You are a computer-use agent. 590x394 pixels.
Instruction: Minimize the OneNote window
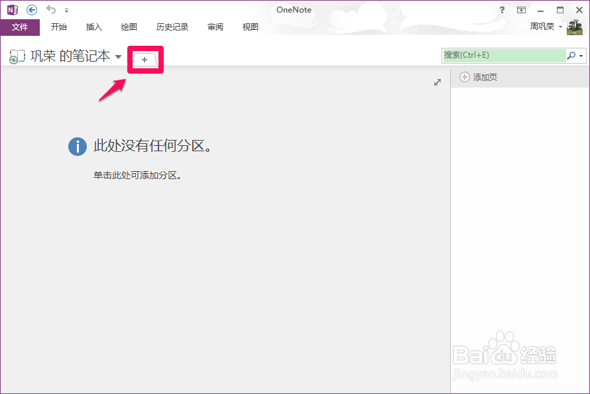541,11
